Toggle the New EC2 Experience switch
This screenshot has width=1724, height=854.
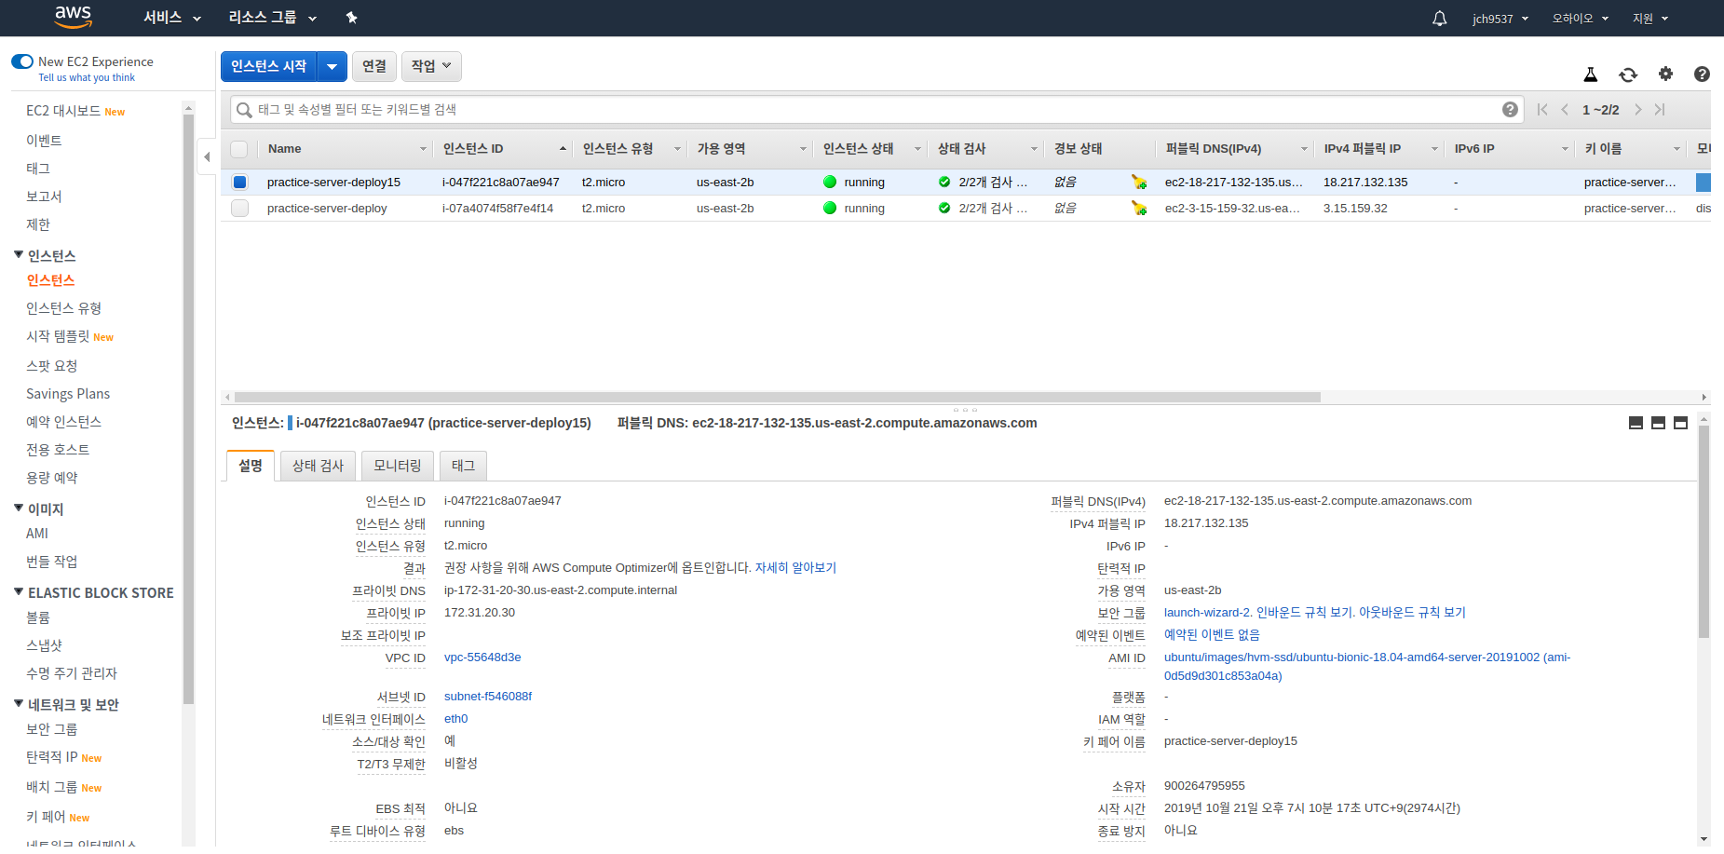click(21, 61)
